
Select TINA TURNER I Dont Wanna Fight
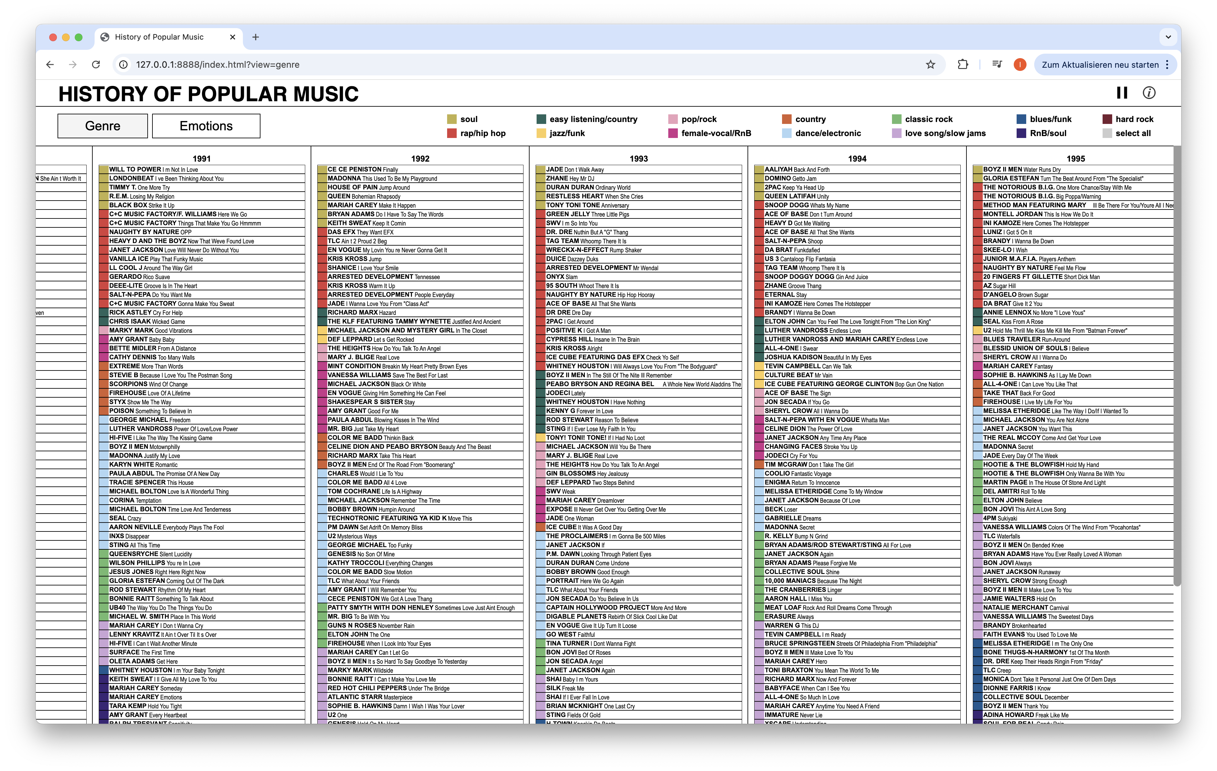(x=638, y=644)
